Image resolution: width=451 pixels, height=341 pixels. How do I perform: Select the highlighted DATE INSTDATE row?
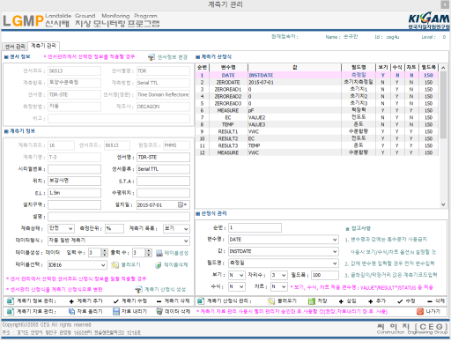click(x=317, y=76)
